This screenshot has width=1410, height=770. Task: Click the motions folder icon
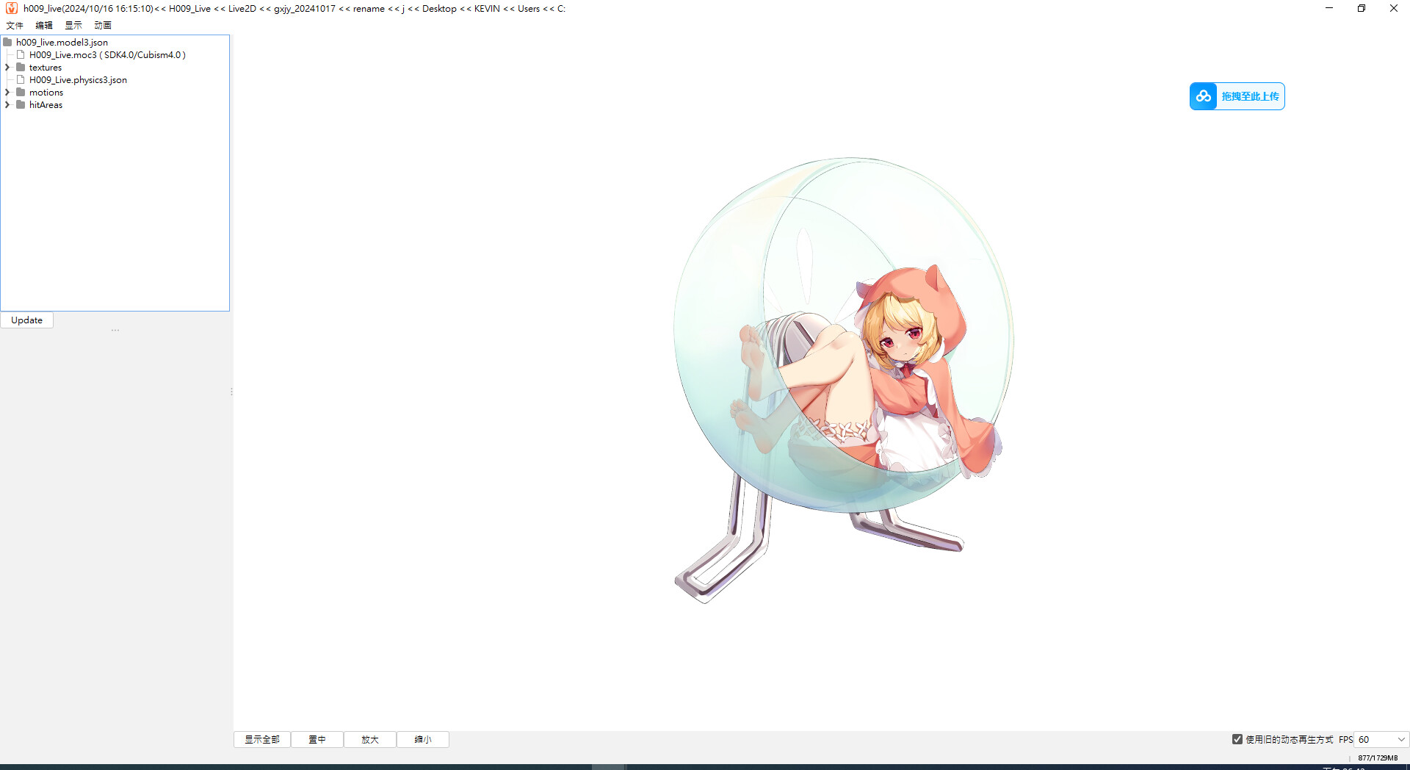click(x=21, y=93)
